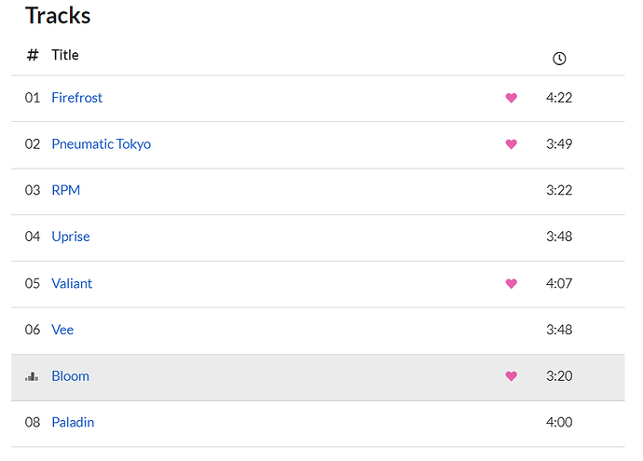Open the Uprise track
Viewport: 643px width, 461px height.
pos(71,237)
